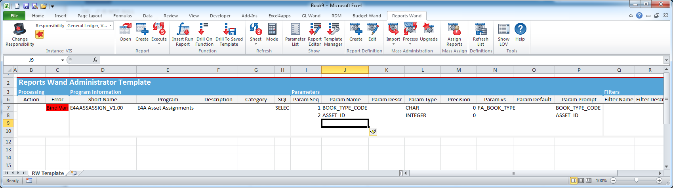673x188 pixels.
Task: Click the zoom in plus button
Action: coord(659,181)
